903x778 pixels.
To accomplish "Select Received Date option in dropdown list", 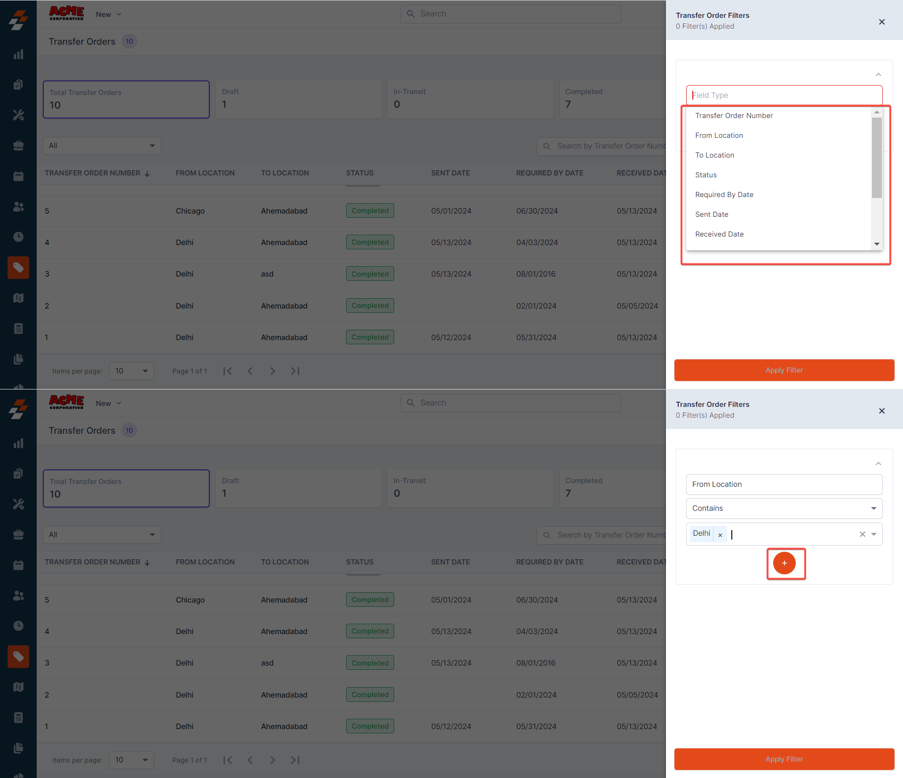I will (x=719, y=234).
